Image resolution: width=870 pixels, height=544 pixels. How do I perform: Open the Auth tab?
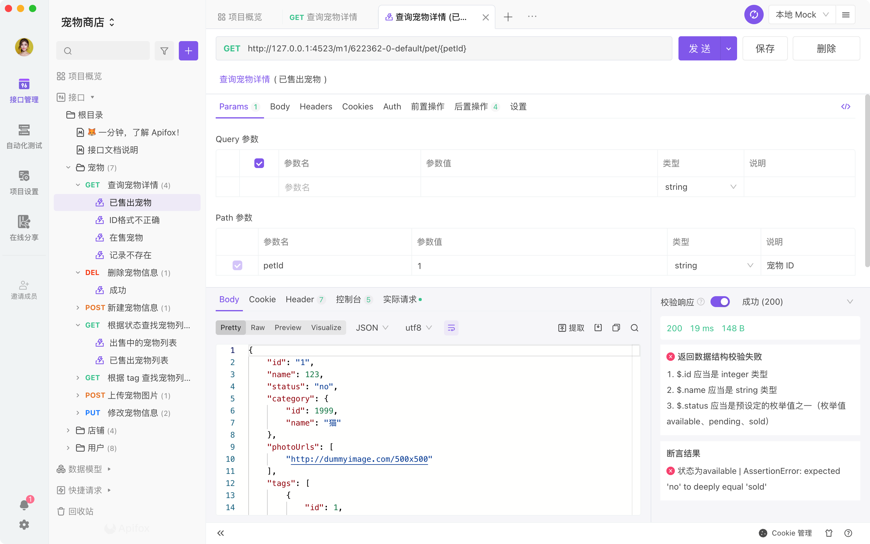pyautogui.click(x=392, y=106)
